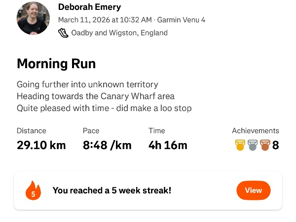Open the Deborah Emery profile name link
The image size is (296, 222).
point(89,7)
